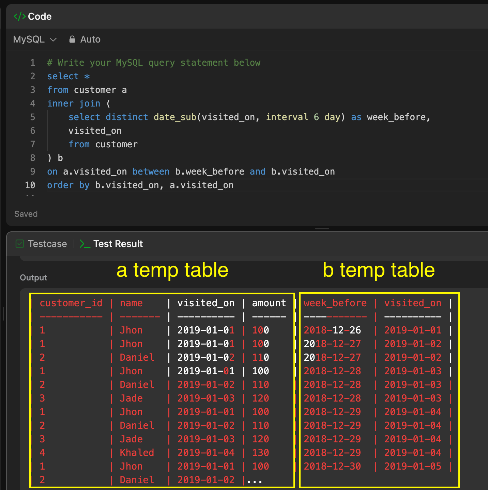Viewport: 488px width, 490px height.
Task: Click the 'order by' line 10
Action: pyautogui.click(x=140, y=185)
